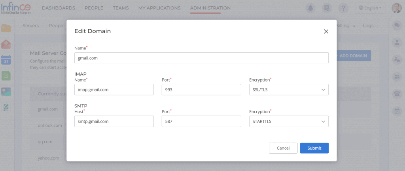Open the notifications bell icon
This screenshot has width=405, height=171.
[310, 8]
